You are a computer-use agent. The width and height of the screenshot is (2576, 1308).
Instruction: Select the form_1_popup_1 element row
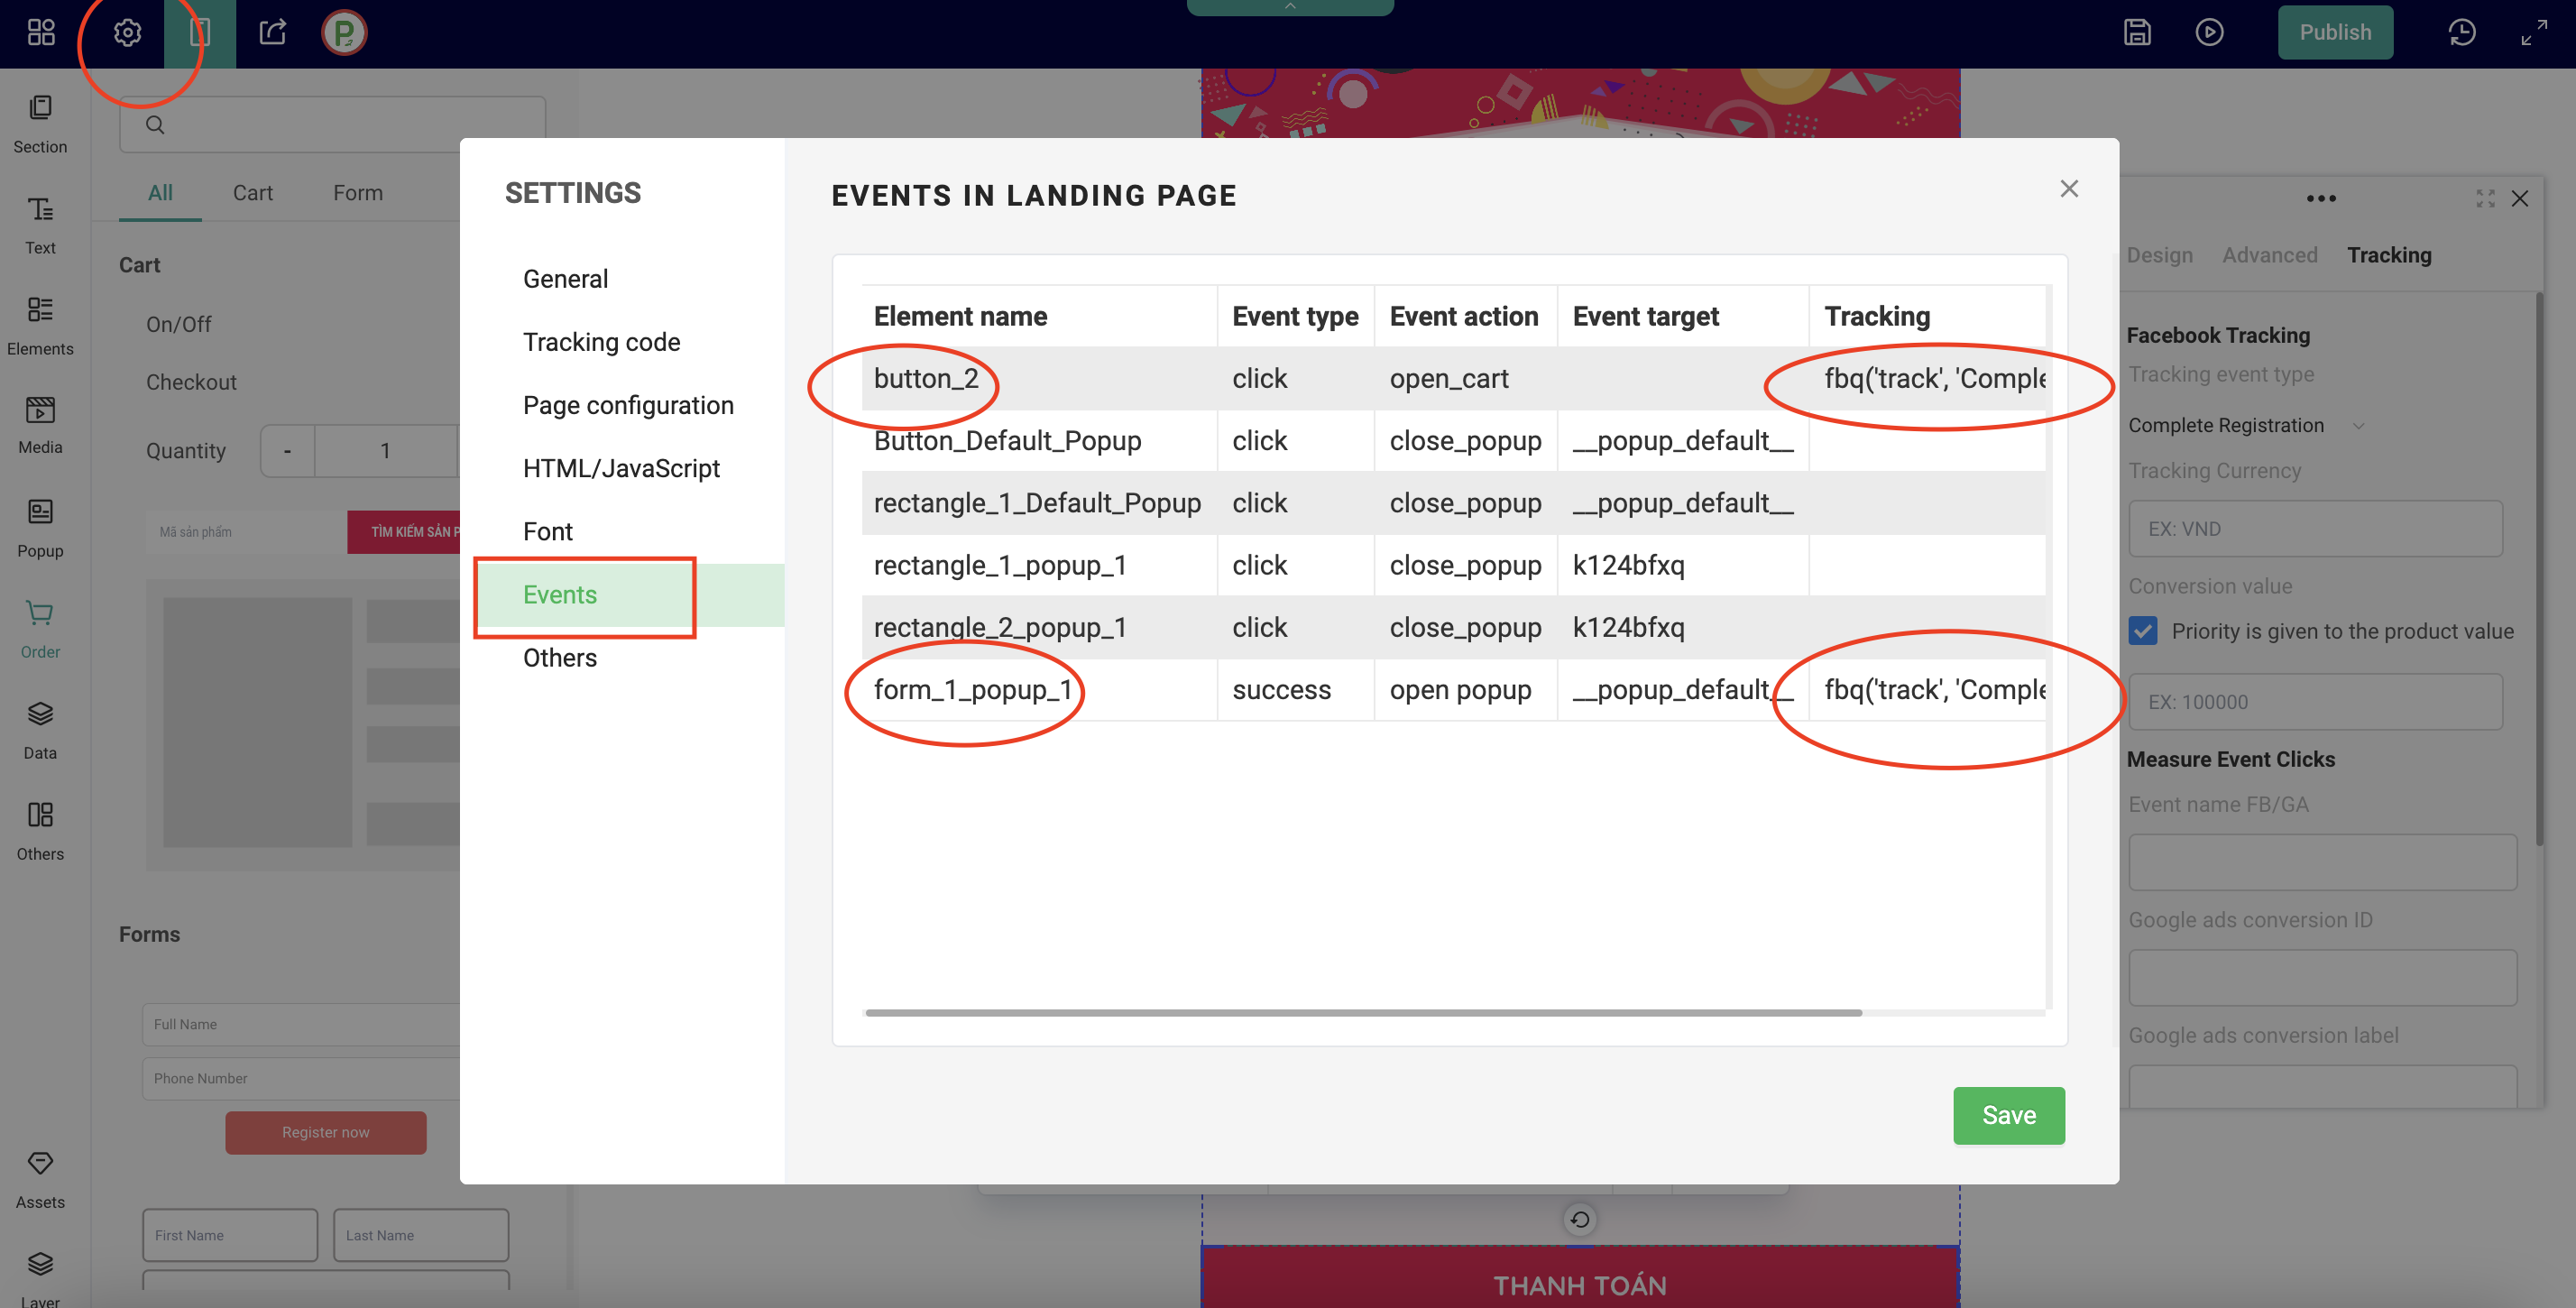pos(1454,689)
